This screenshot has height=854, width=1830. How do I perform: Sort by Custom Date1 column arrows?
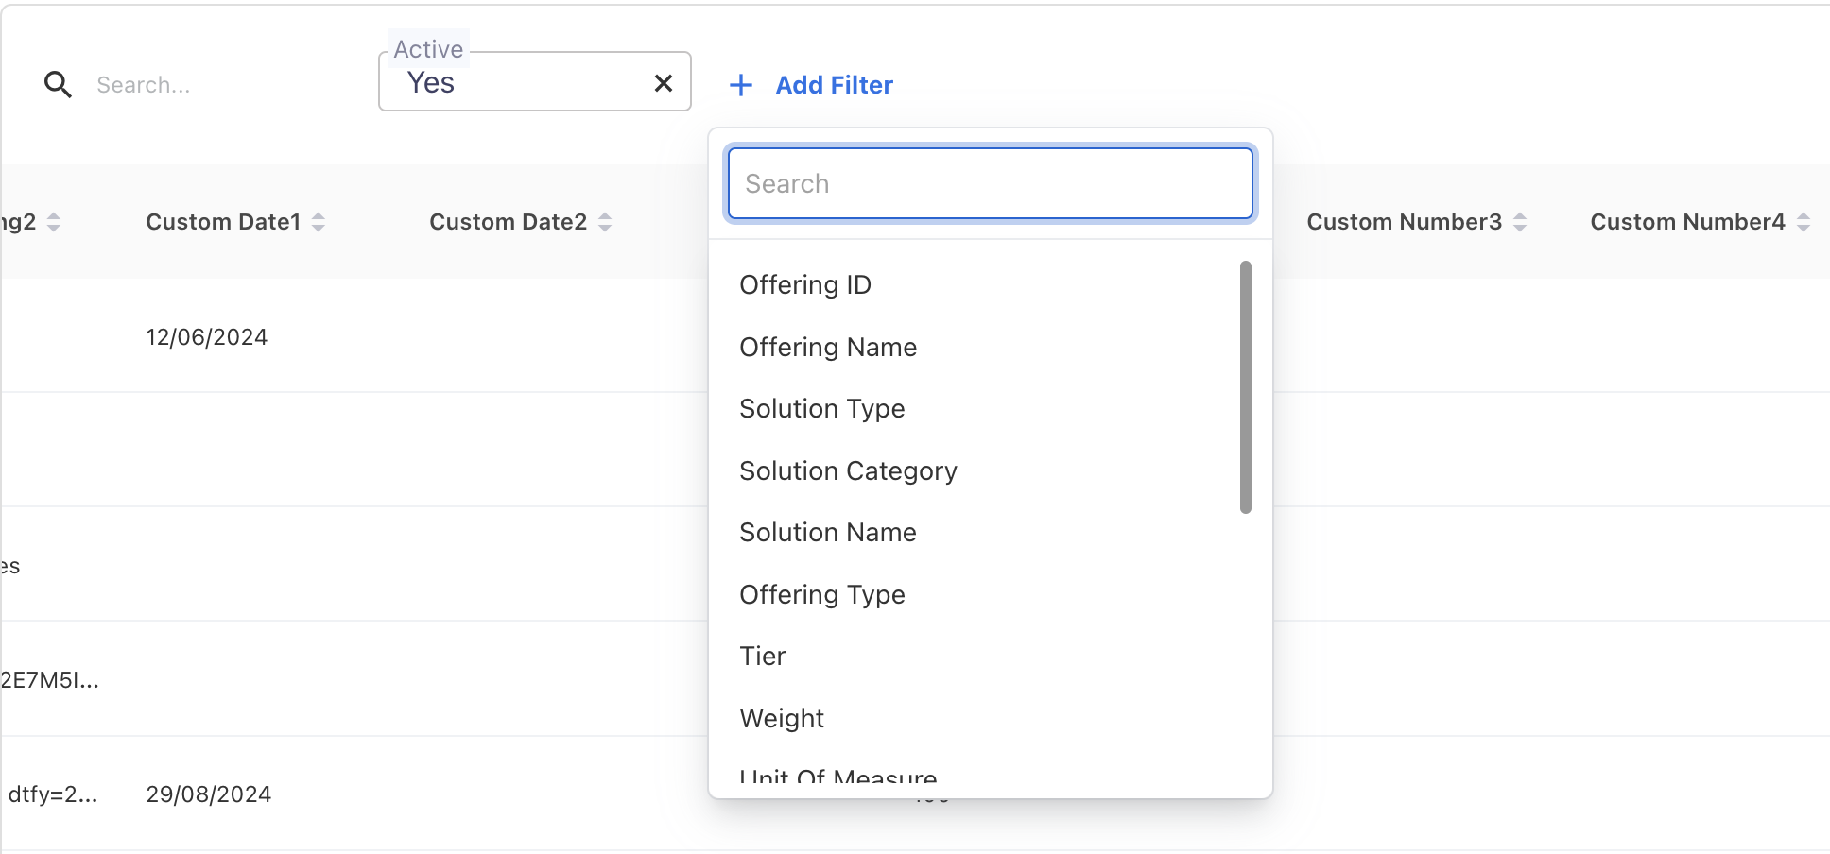(x=319, y=222)
